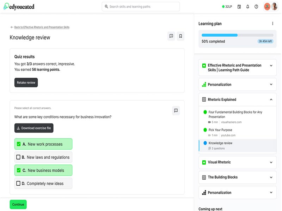
Task: Go back to Effective Rhetoric link
Action: 42,27
